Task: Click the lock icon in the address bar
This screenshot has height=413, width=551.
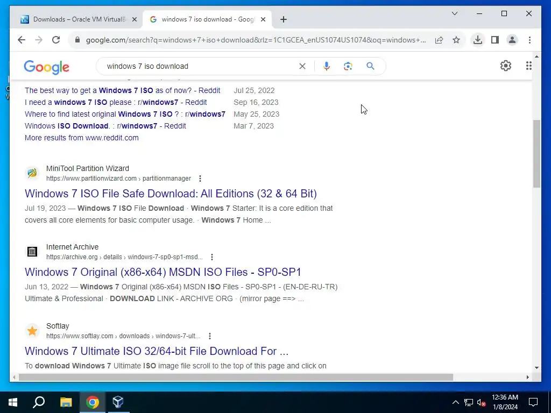Action: 77,40
